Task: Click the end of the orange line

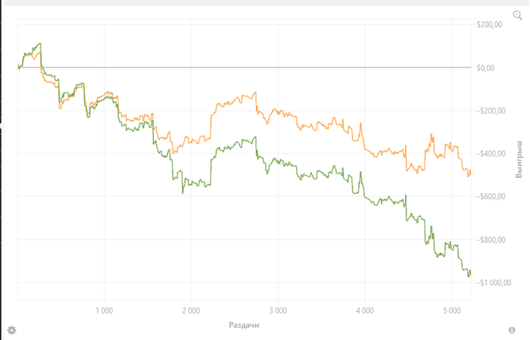Action: click(470, 173)
